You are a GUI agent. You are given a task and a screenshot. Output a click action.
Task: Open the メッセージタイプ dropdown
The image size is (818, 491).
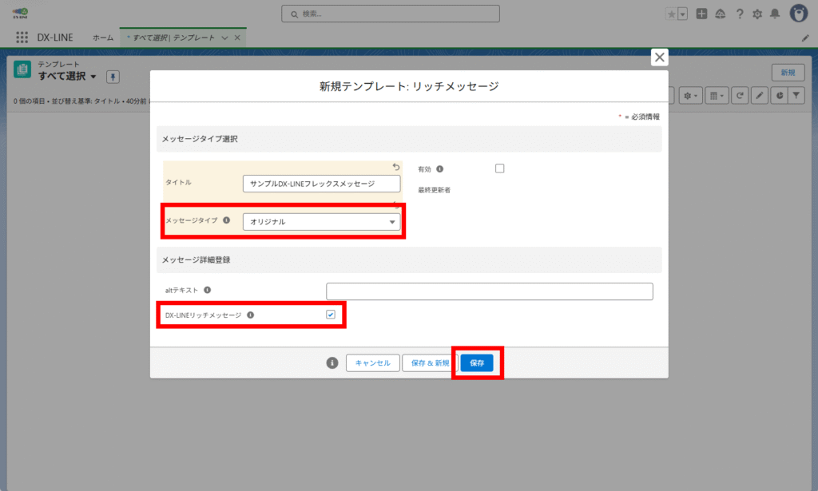[x=321, y=222]
